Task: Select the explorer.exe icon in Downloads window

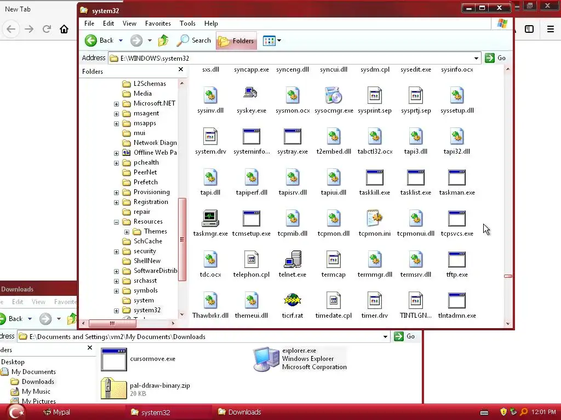Action: point(266,359)
